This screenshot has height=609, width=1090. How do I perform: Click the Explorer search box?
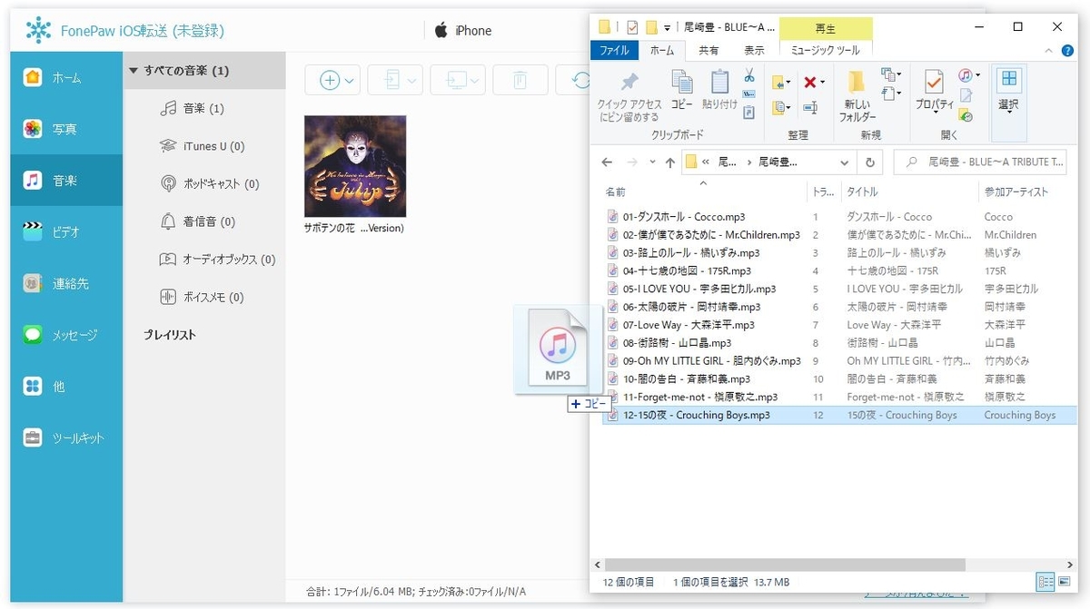(981, 162)
